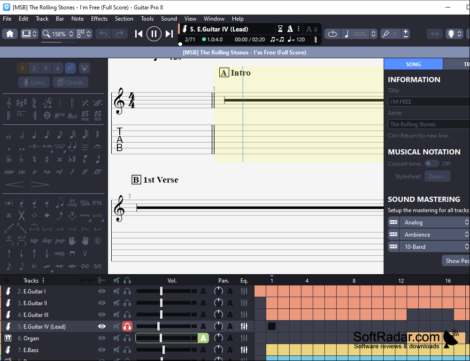470x361 pixels.
Task: Open the display mode dropdown
Action: (x=29, y=33)
